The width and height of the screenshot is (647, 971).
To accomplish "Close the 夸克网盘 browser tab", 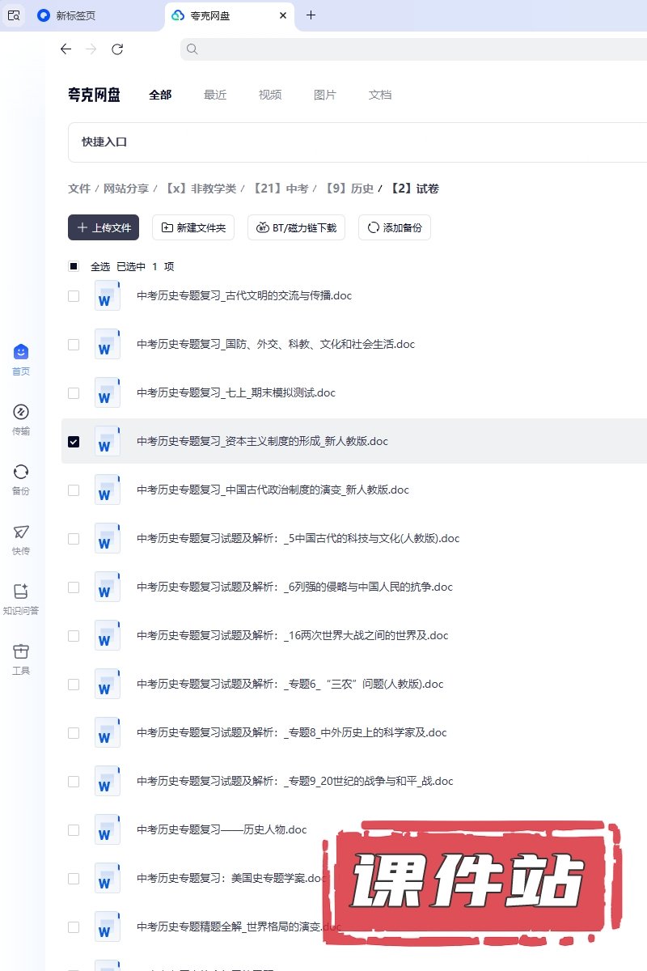I will click(x=282, y=15).
